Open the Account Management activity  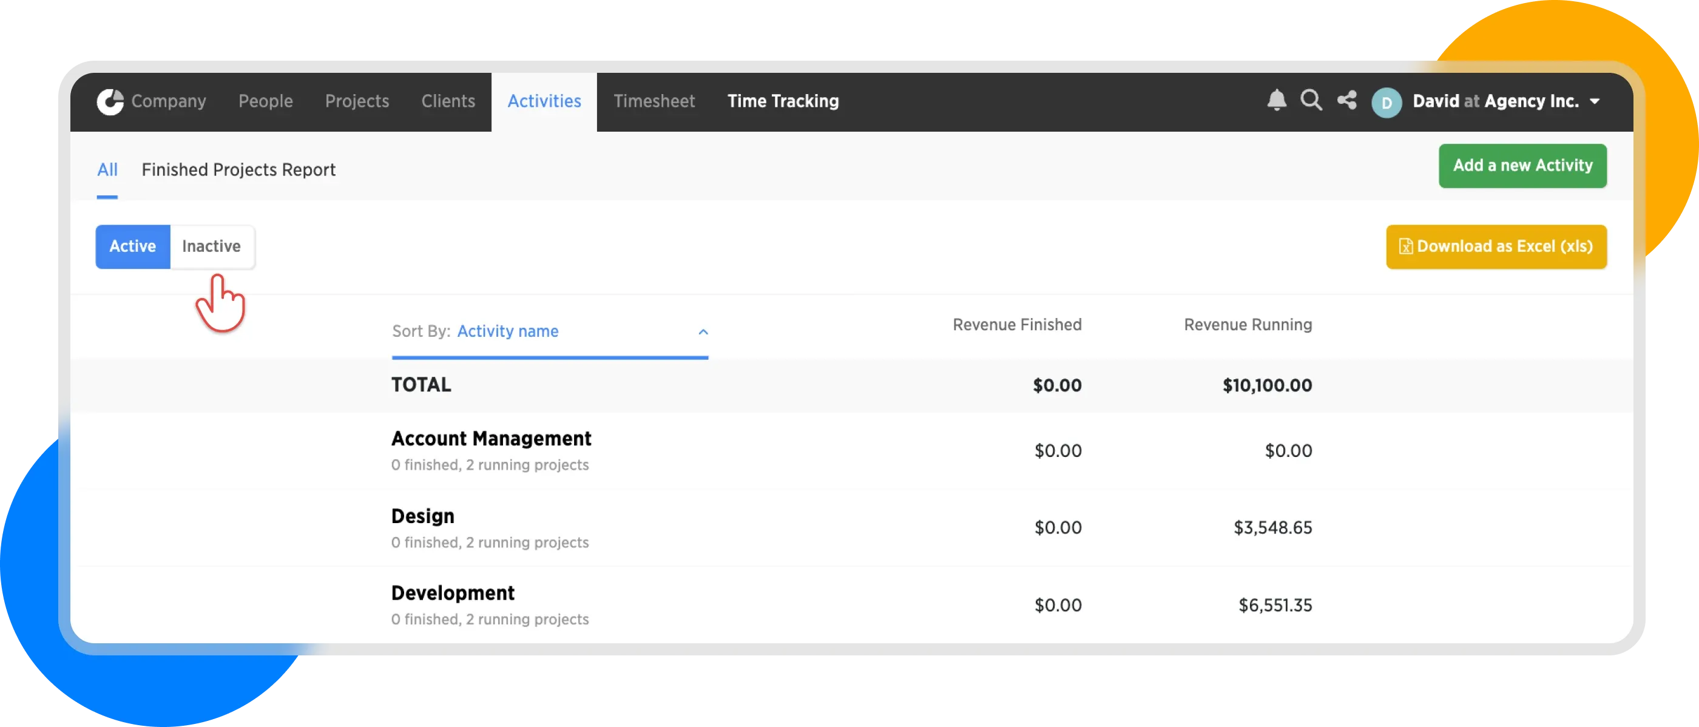point(491,439)
